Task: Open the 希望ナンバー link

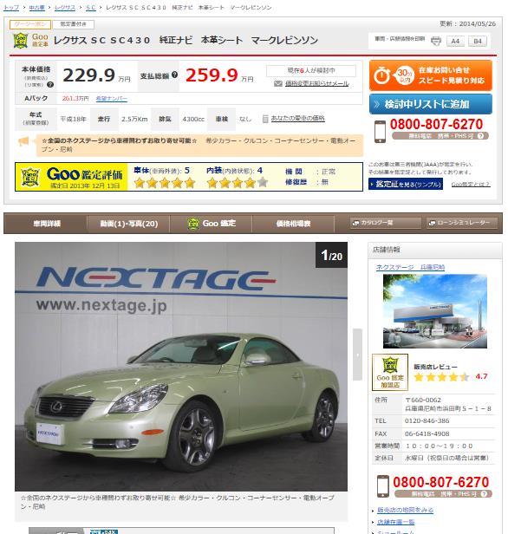Action: [111, 99]
